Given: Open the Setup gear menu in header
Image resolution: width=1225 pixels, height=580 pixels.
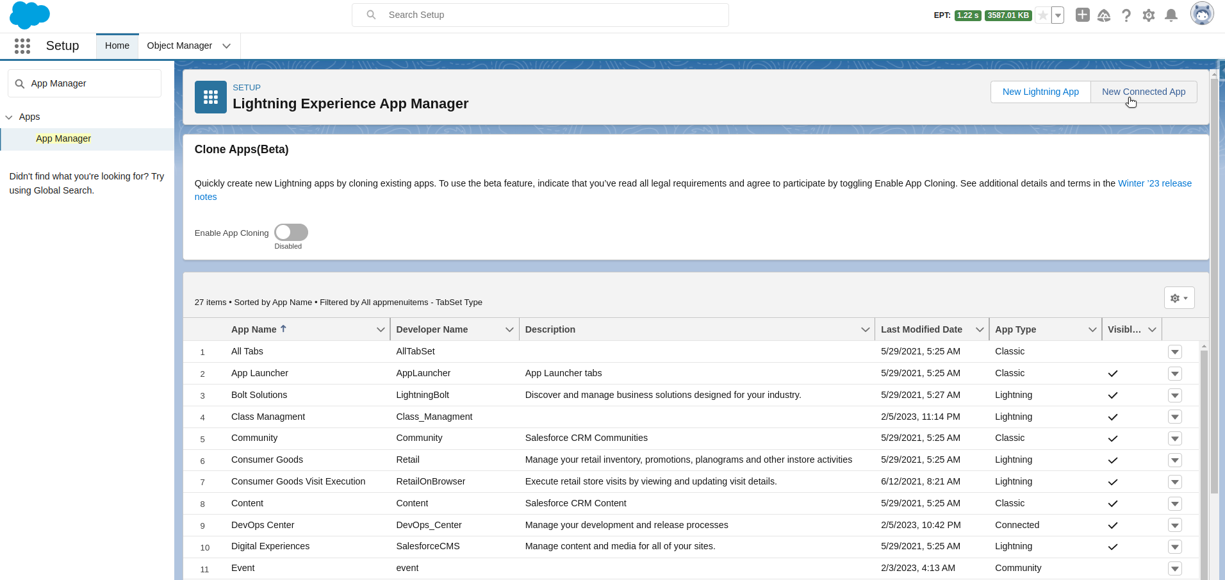Looking at the screenshot, I should [x=1149, y=15].
